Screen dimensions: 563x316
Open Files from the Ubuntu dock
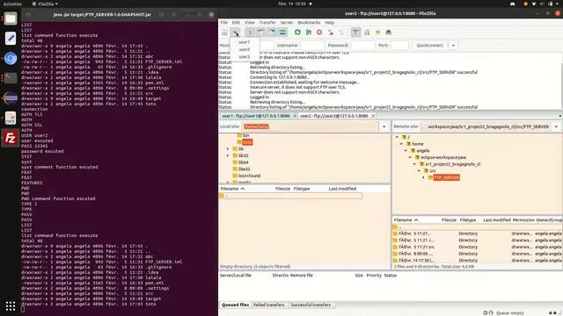(10, 18)
